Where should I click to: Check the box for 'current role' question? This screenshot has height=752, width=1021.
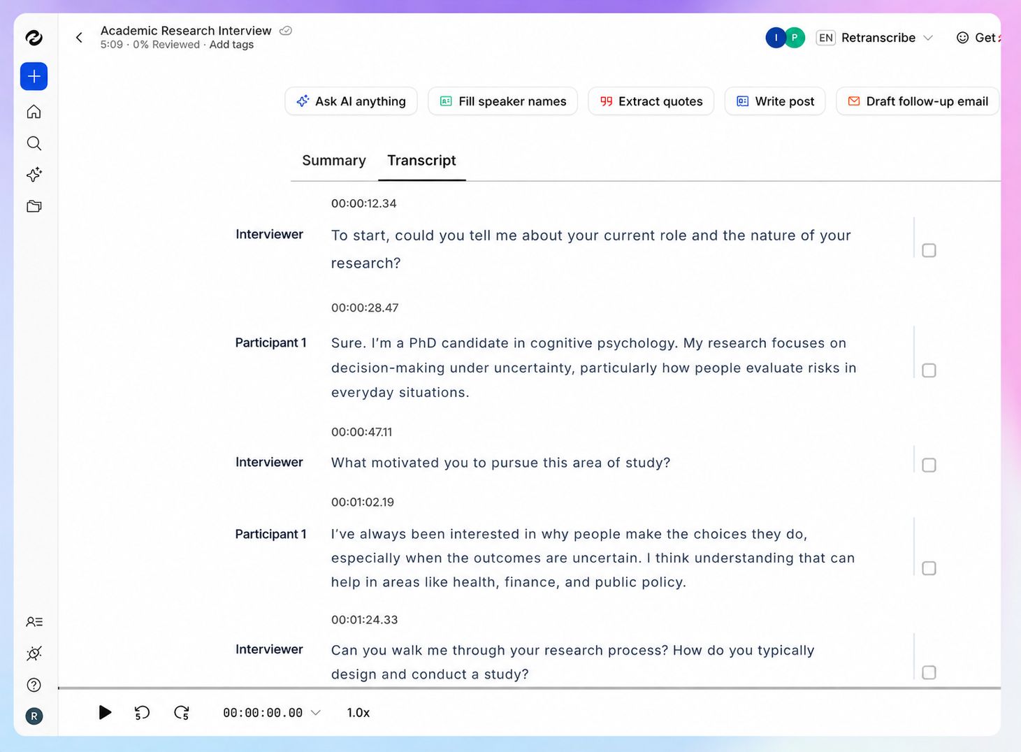pyautogui.click(x=929, y=250)
